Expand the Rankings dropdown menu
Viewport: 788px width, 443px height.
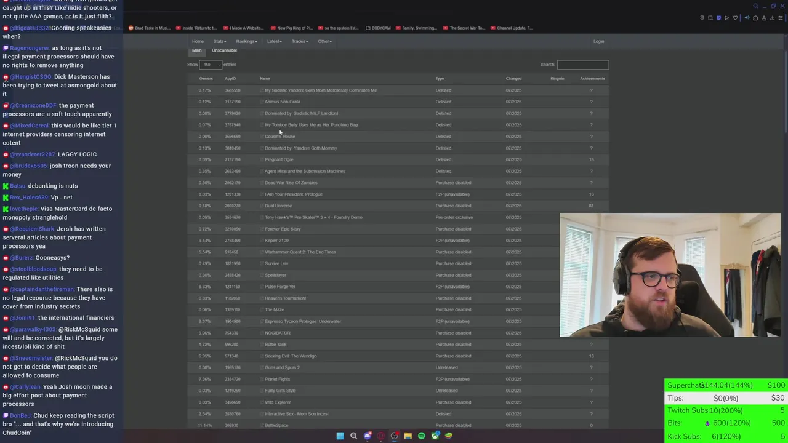pos(246,41)
